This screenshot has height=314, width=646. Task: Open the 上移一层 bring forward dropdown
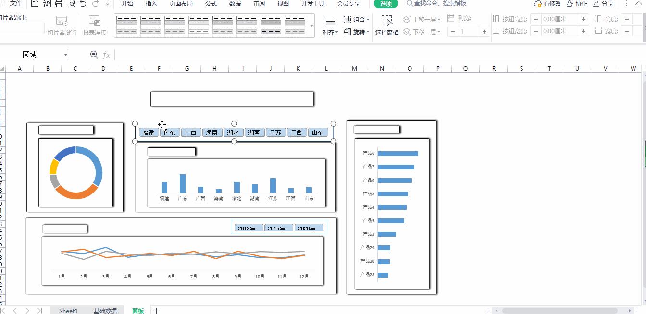click(x=422, y=20)
